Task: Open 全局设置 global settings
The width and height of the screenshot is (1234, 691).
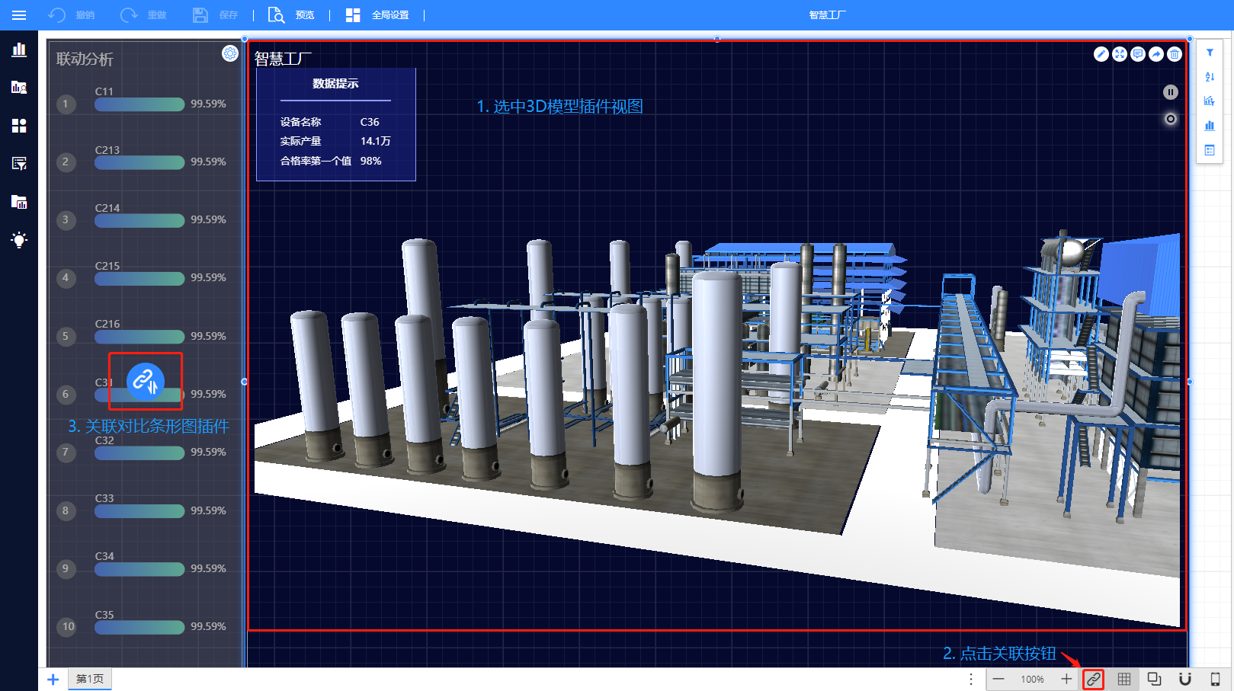Action: [x=378, y=15]
